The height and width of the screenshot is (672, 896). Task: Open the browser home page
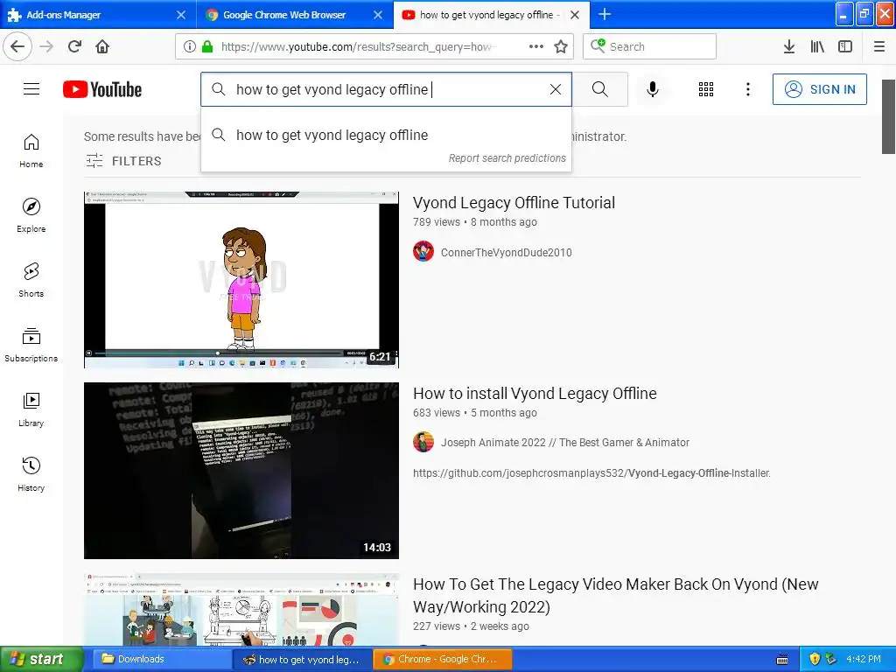pyautogui.click(x=102, y=46)
